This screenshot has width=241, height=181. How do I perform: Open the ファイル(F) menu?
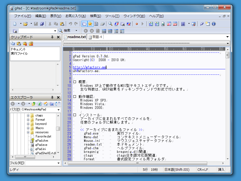click(x=23, y=16)
